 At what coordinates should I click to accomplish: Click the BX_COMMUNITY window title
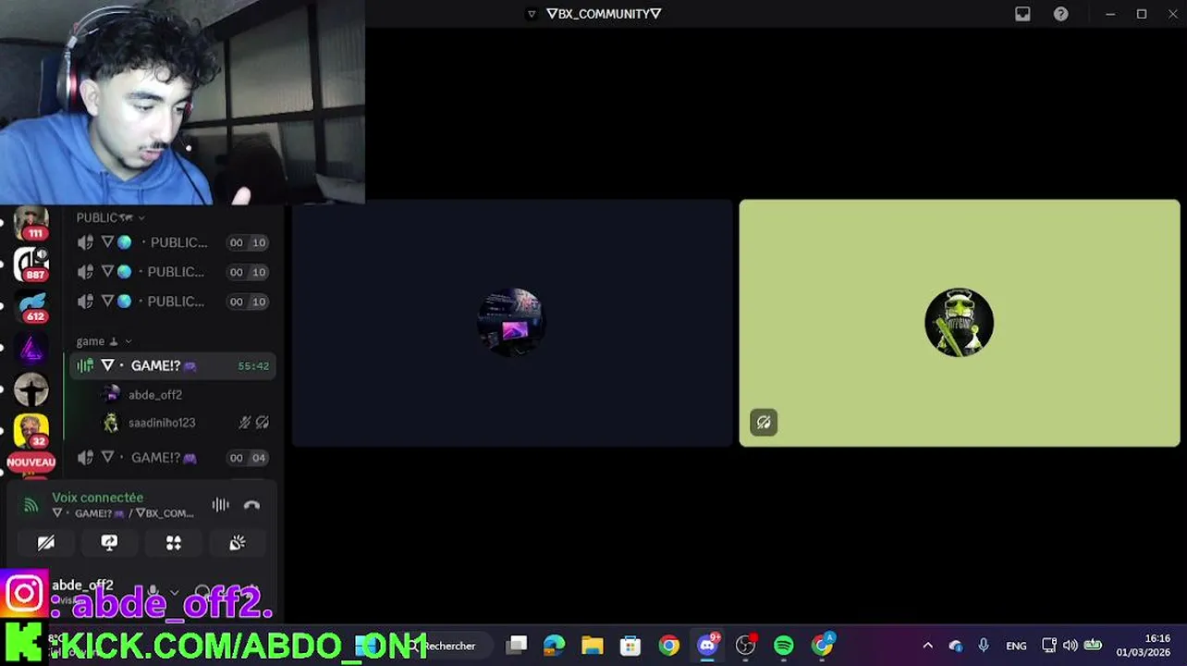(604, 14)
